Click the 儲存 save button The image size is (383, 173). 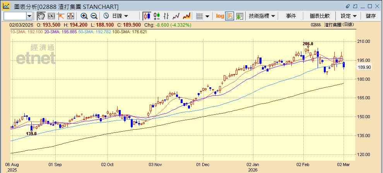click(371, 16)
